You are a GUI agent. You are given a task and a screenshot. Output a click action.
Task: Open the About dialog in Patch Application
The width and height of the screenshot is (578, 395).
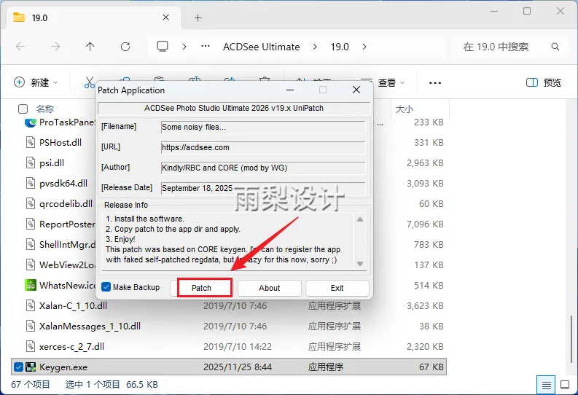270,288
